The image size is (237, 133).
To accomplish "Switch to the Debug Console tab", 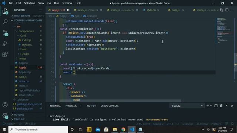I will point(110,106).
